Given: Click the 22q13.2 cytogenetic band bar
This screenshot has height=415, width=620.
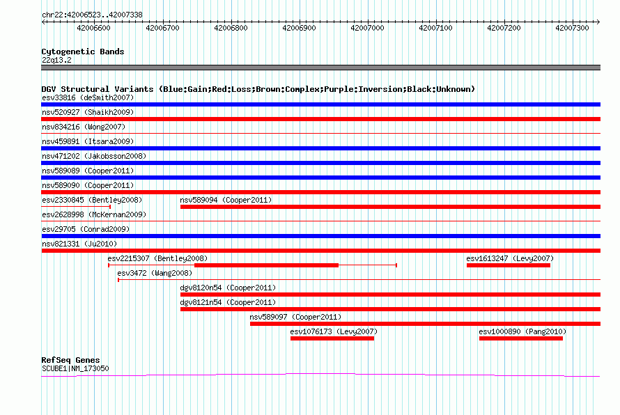Looking at the screenshot, I should (x=320, y=68).
